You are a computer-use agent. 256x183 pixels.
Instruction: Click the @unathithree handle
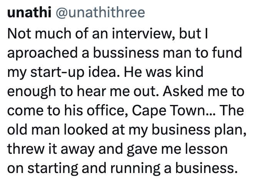[x=101, y=13]
